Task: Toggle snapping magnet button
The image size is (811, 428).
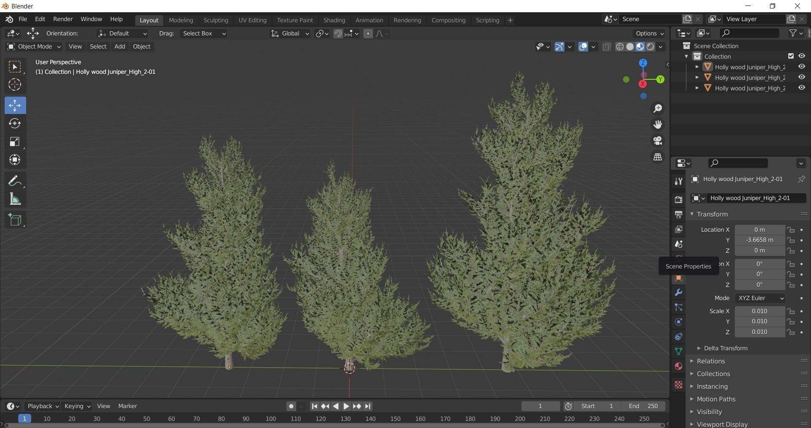Action: pyautogui.click(x=338, y=33)
